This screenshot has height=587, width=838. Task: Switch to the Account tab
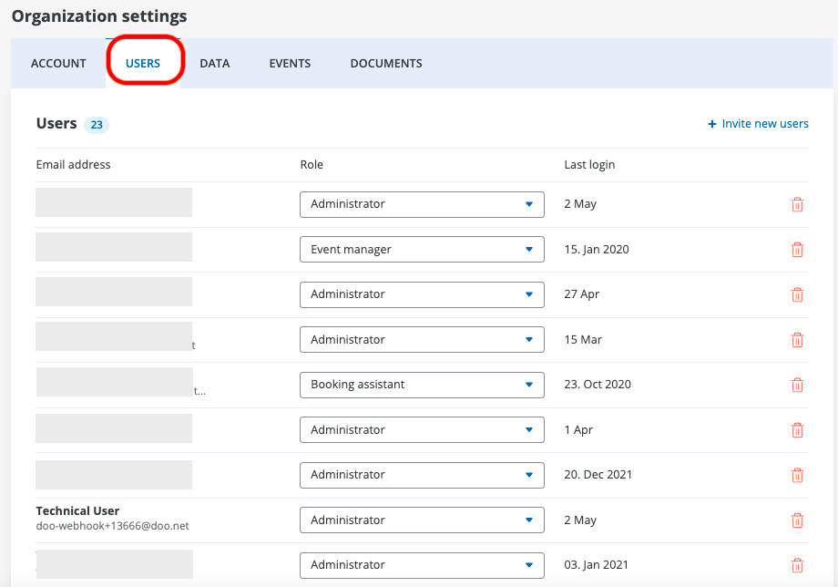point(58,64)
